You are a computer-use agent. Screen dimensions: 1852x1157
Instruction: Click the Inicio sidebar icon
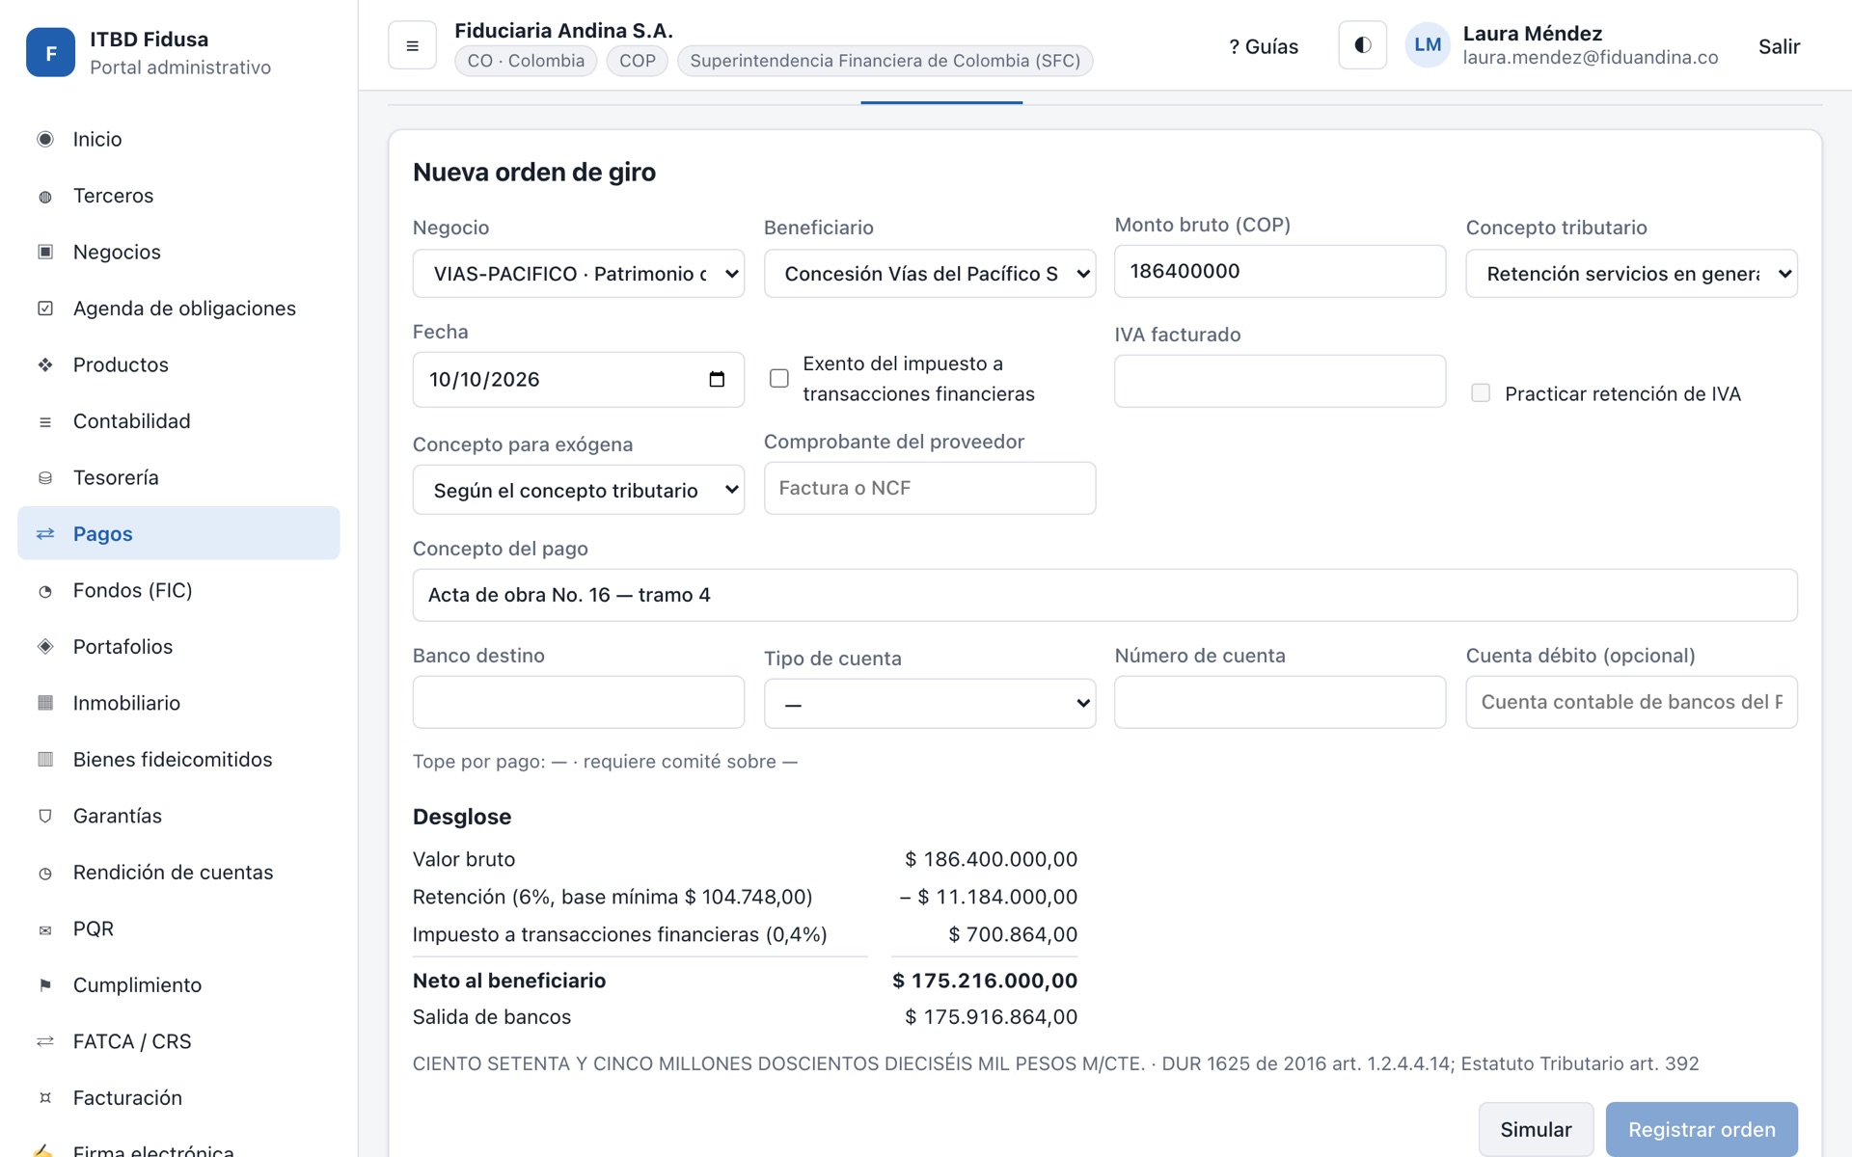(x=45, y=139)
